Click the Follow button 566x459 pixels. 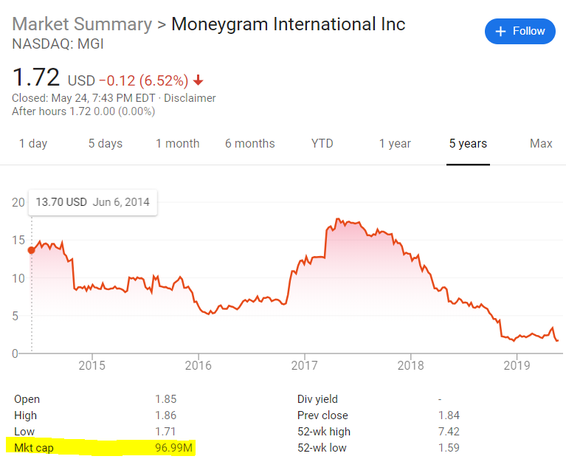(520, 31)
